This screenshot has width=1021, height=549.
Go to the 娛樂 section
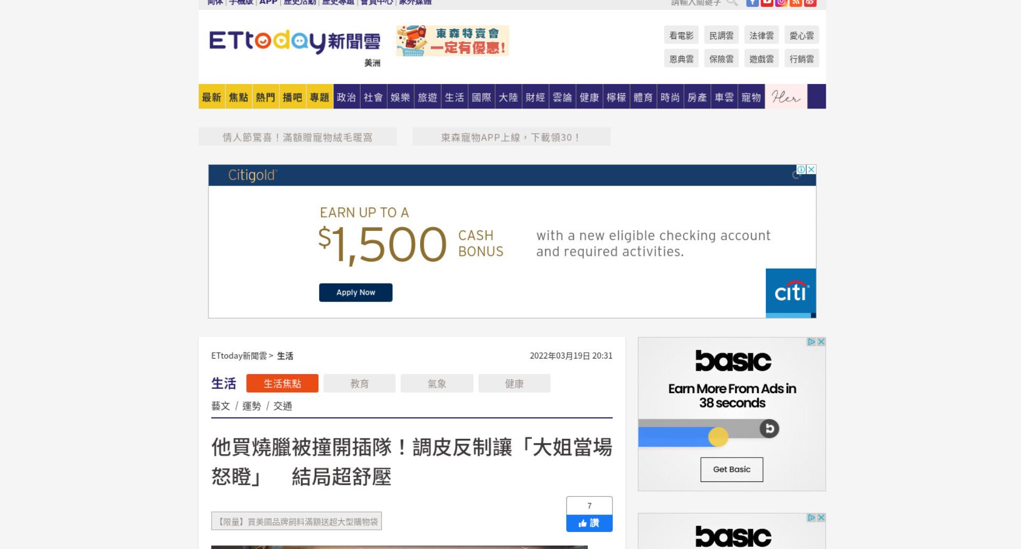[400, 97]
